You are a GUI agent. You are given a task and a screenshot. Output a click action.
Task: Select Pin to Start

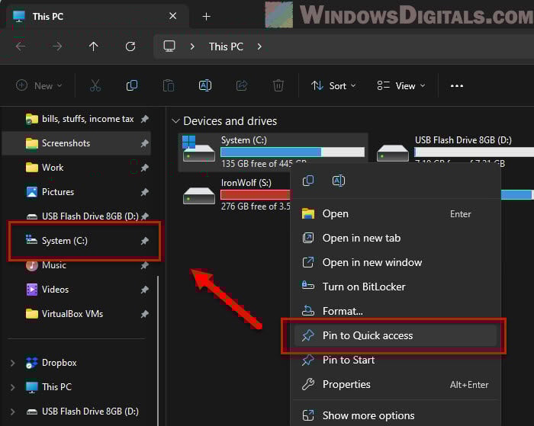[395, 360]
